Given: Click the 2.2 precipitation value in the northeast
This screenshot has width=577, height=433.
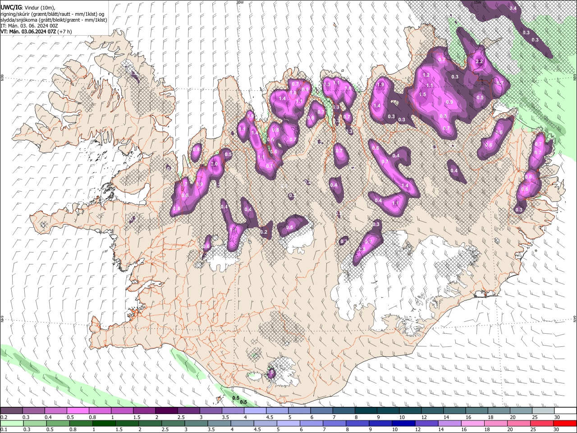Looking at the screenshot, I should click(479, 61).
